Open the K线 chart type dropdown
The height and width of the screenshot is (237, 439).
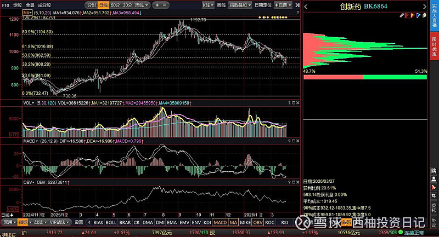(207, 5)
